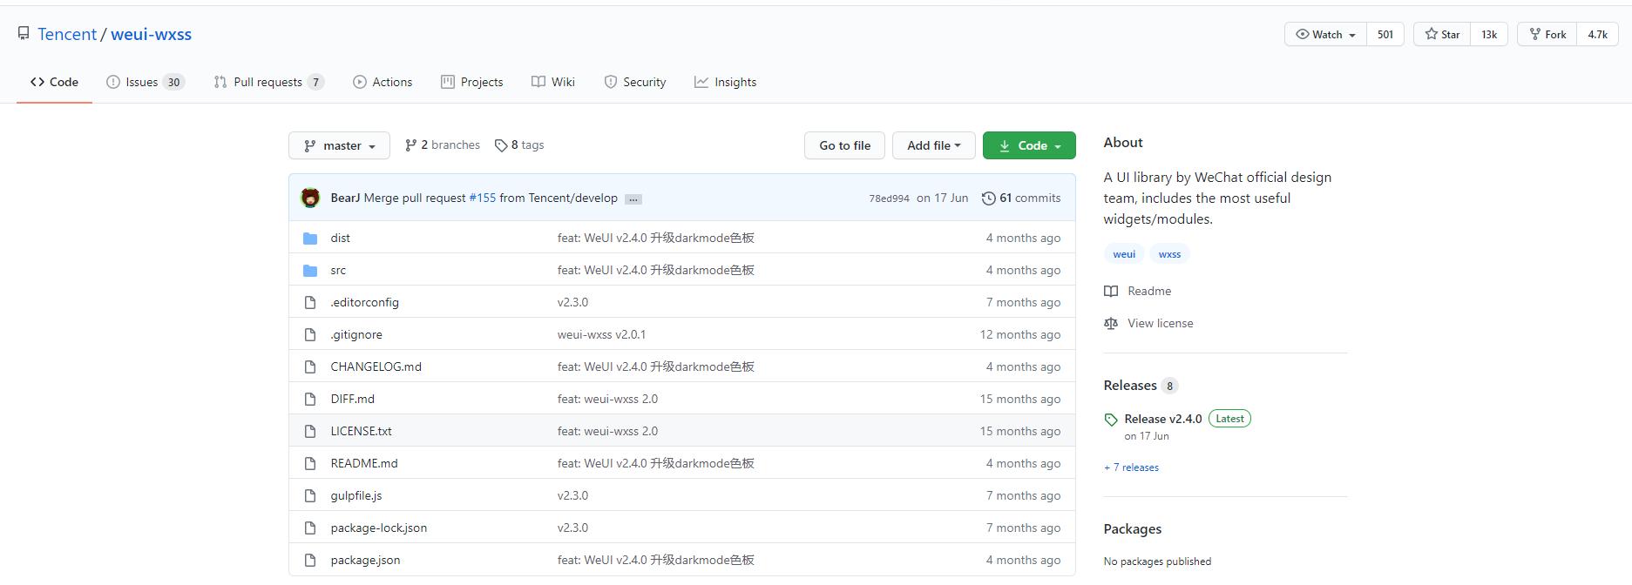1632x585 pixels.
Task: Click the Readme book icon
Action: [1111, 292]
